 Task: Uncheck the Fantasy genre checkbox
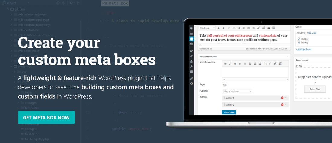(x=299, y=43)
